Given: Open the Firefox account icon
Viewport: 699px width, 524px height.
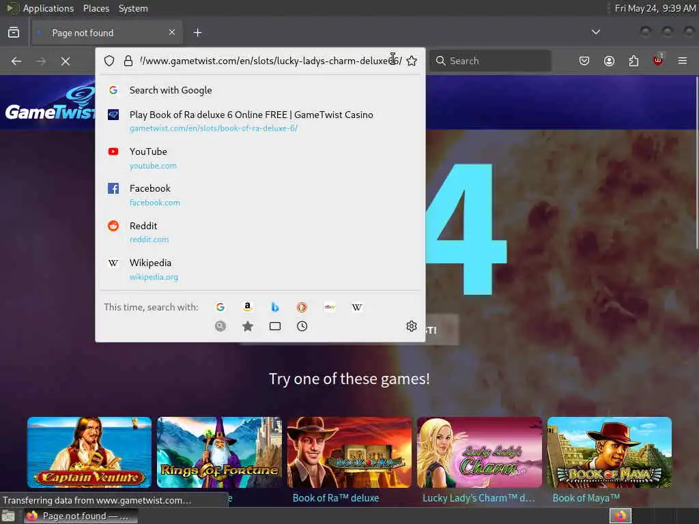Looking at the screenshot, I should [x=609, y=61].
